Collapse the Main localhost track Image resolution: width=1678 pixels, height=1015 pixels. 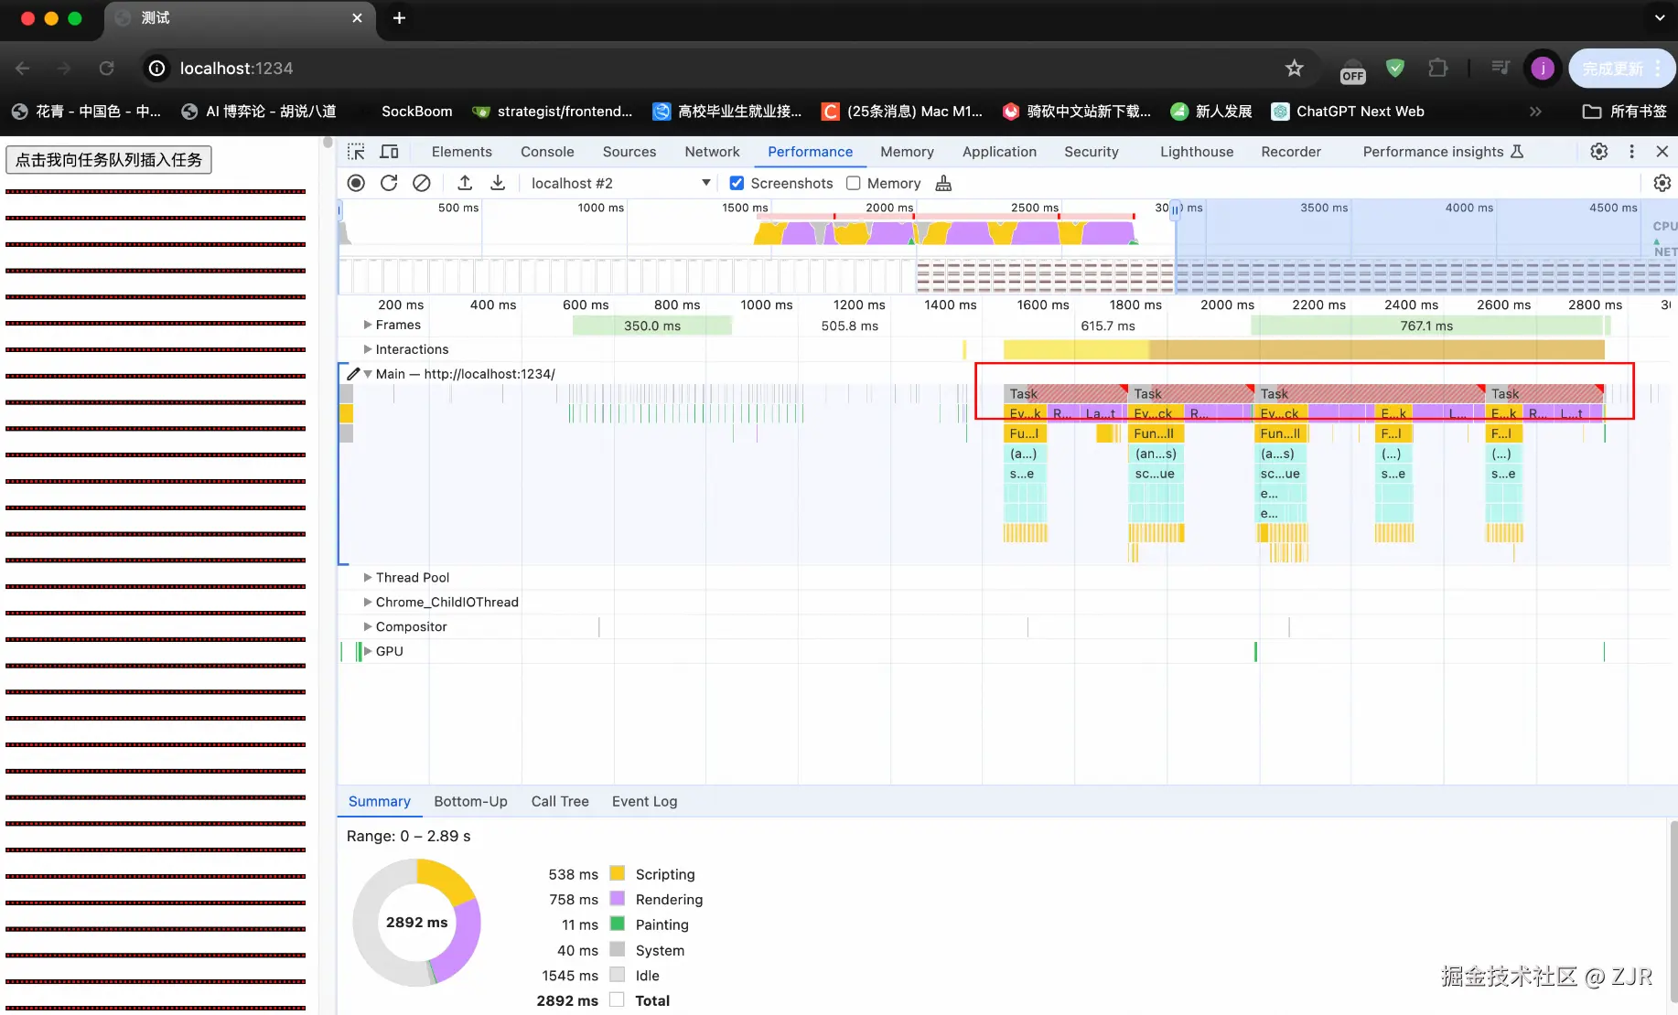[368, 374]
